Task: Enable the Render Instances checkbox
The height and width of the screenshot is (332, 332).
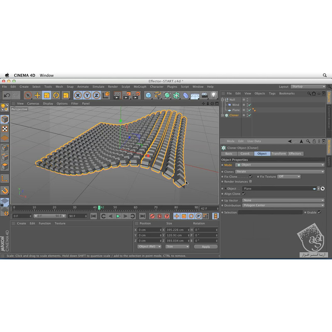Action: [x=251, y=181]
